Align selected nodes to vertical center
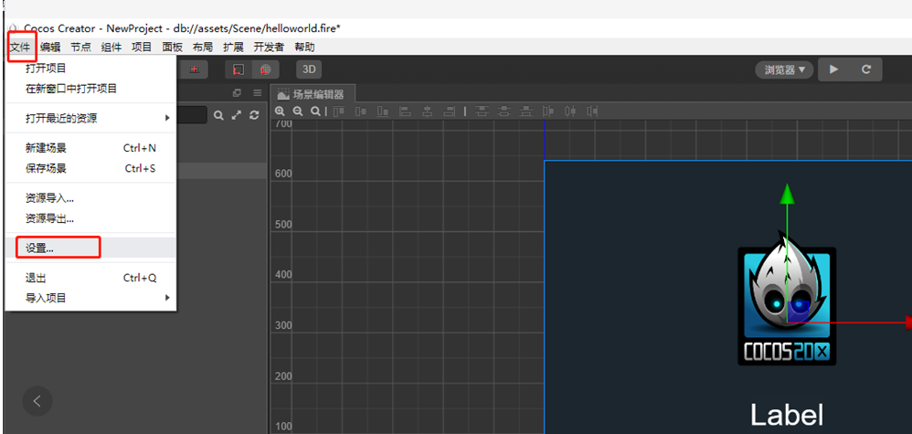912x434 pixels. [x=361, y=111]
